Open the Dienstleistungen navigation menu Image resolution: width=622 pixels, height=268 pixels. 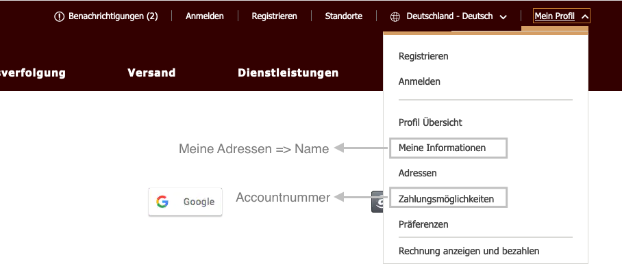(x=288, y=73)
